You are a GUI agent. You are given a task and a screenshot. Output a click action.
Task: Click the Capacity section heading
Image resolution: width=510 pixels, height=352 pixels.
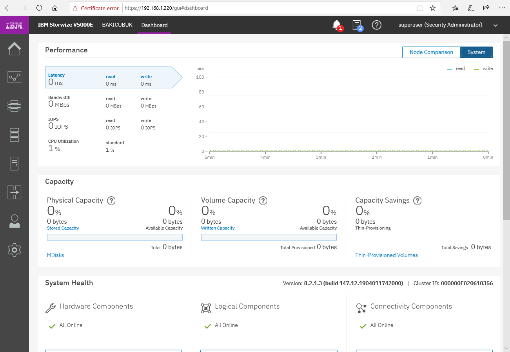(59, 181)
